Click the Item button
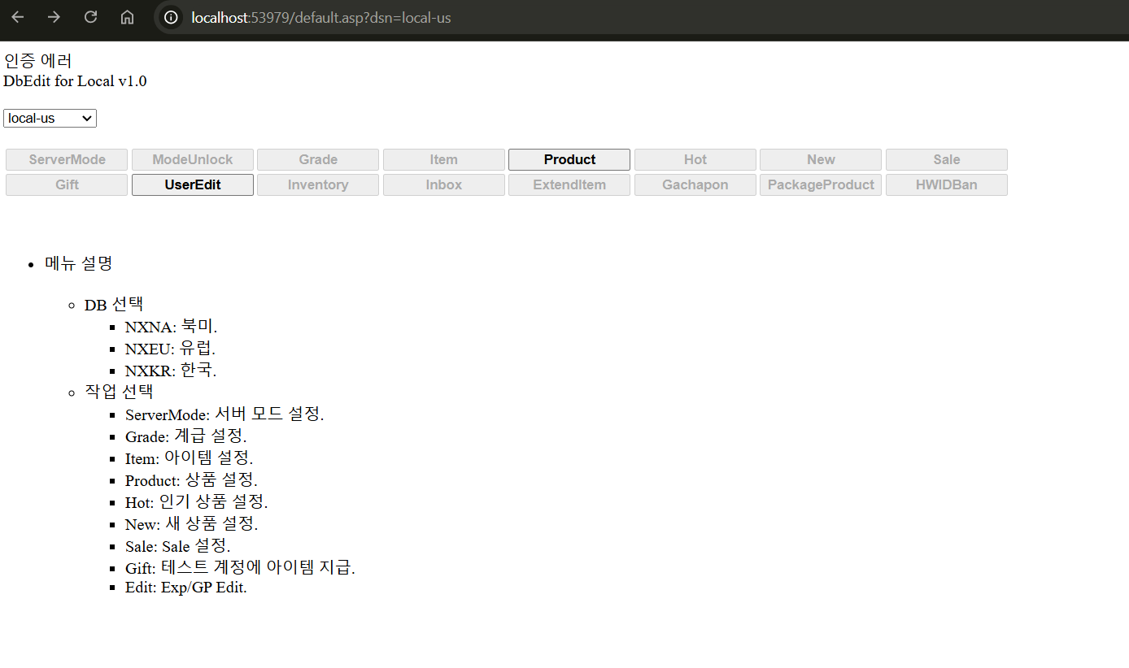Image resolution: width=1129 pixels, height=668 pixels. [x=444, y=160]
